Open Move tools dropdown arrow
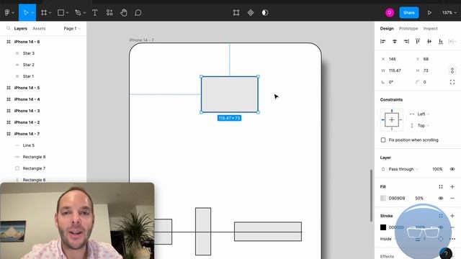The height and width of the screenshot is (259, 461). point(32,13)
